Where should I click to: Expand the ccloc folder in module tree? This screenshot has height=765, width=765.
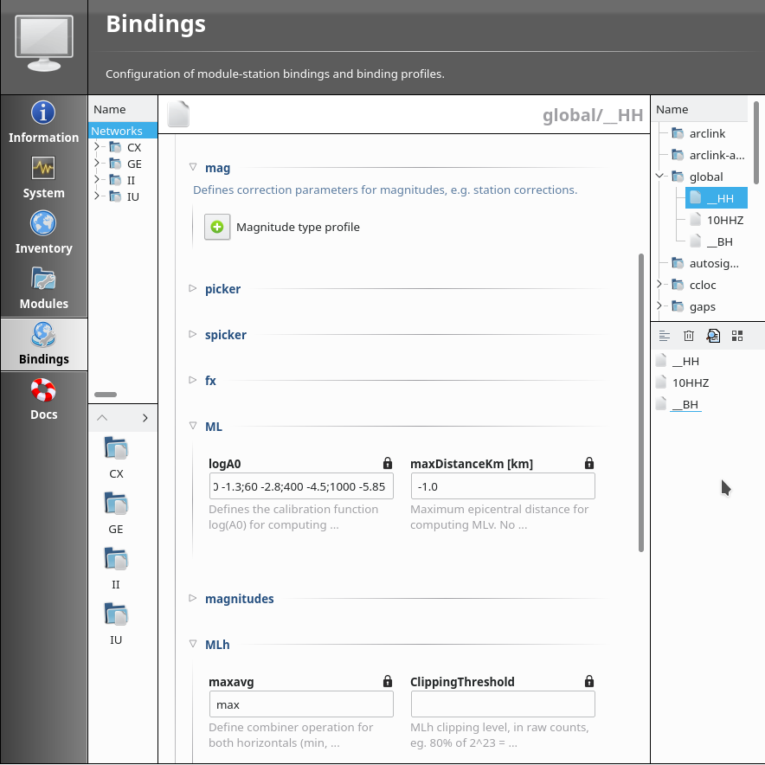pyautogui.click(x=659, y=284)
